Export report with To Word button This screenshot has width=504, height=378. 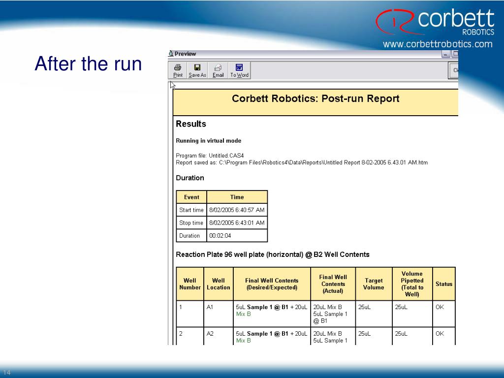click(239, 71)
